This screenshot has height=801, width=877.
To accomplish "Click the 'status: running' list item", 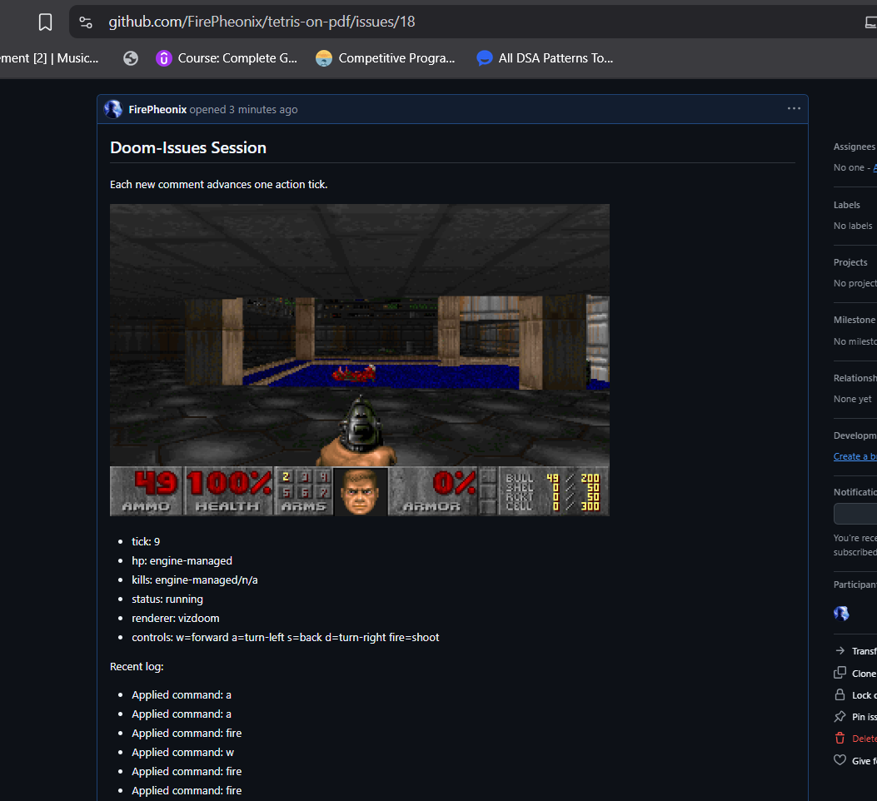I will click(x=167, y=599).
